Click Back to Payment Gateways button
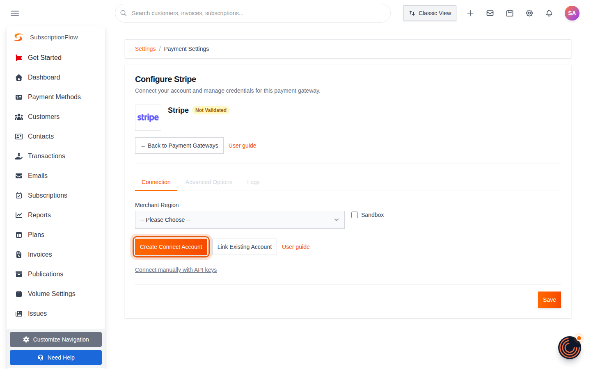Image resolution: width=591 pixels, height=369 pixels. pos(179,146)
